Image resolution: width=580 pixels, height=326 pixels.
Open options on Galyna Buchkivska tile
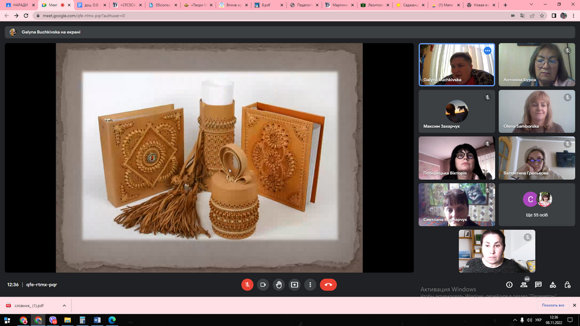tap(487, 51)
